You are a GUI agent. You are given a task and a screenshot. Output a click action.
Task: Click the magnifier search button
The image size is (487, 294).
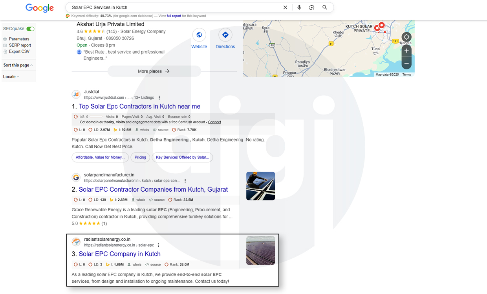tap(325, 7)
